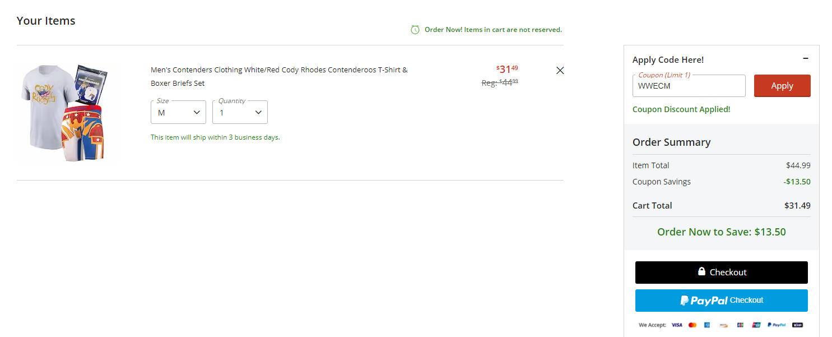
Task: Click the Order Now to Save text
Action: [x=721, y=232]
